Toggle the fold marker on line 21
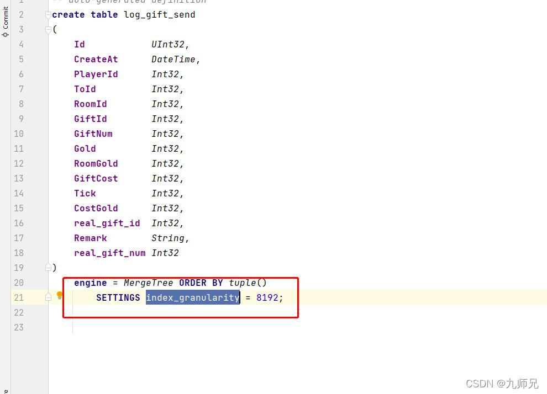The width and height of the screenshot is (547, 394). (48, 297)
